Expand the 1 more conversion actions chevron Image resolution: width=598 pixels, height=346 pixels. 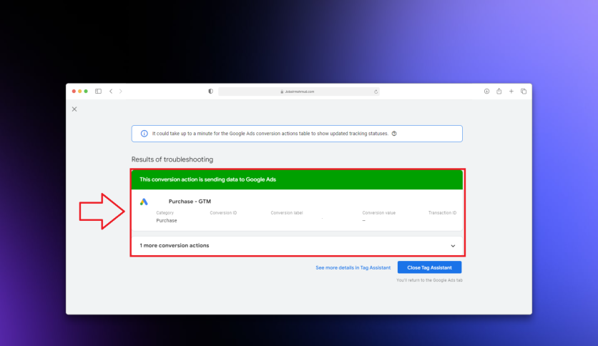coord(453,246)
